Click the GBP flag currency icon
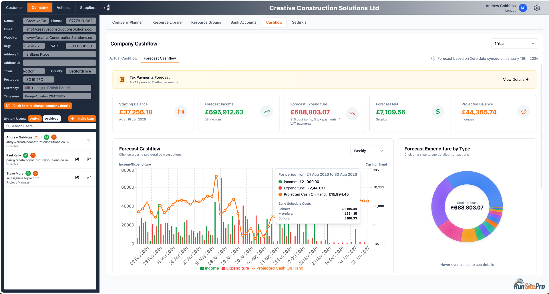The image size is (549, 294). [x=28, y=88]
